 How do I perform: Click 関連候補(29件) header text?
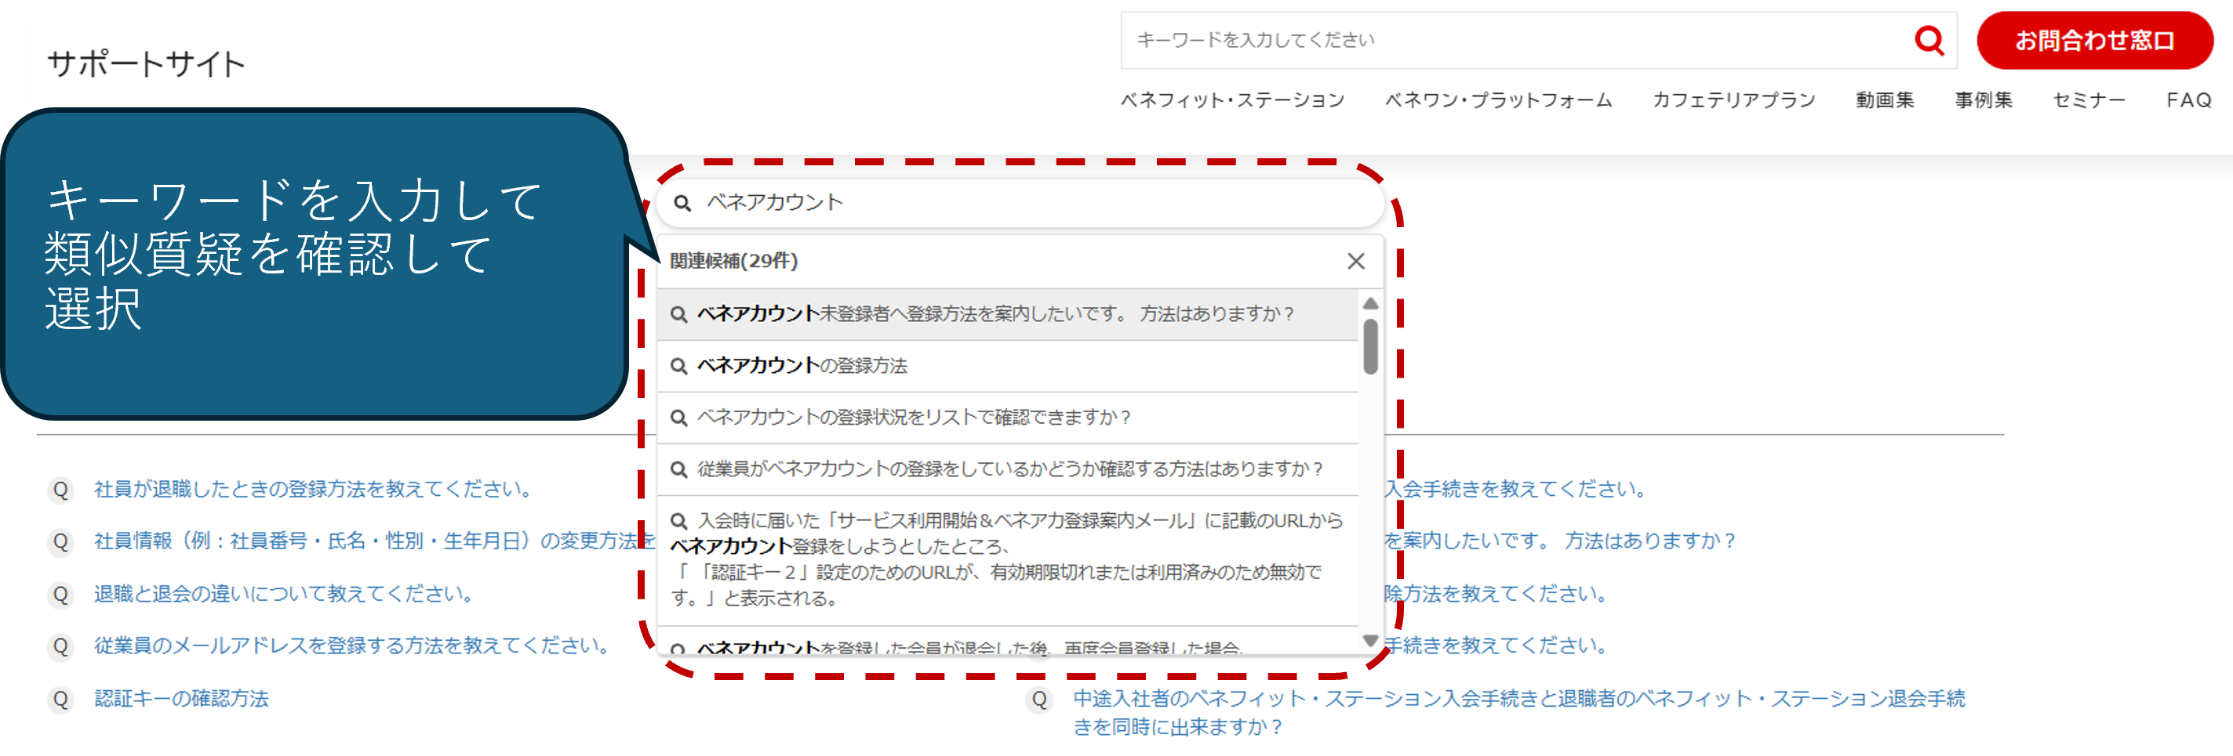tap(733, 262)
